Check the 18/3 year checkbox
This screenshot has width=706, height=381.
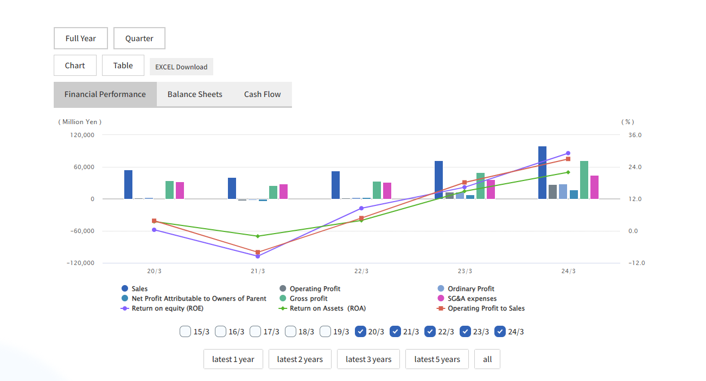(290, 331)
